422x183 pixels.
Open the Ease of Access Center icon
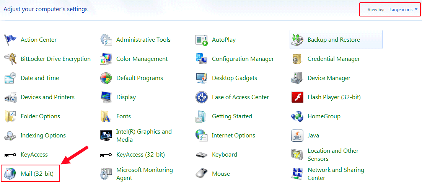(x=202, y=97)
